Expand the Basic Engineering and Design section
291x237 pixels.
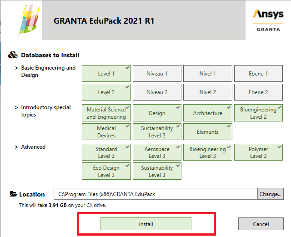tap(16, 68)
